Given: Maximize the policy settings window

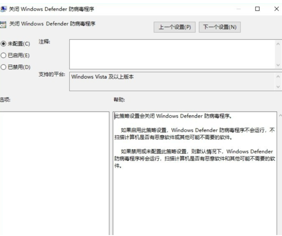Looking at the screenshot, I should pos(257,9).
